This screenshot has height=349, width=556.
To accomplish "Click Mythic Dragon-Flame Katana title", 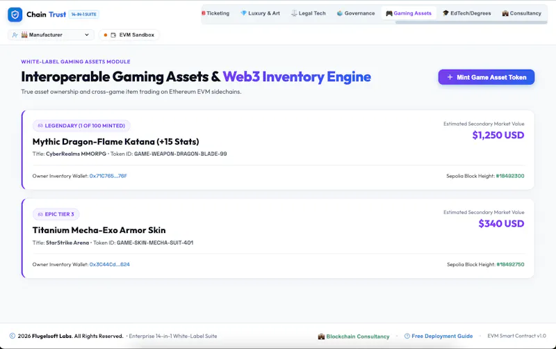I will tap(115, 142).
